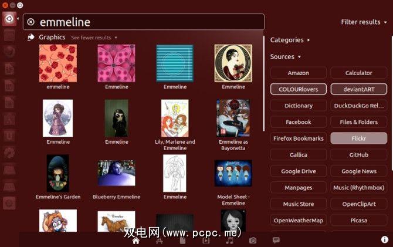Open the Social lens speech bubble icon
The height and width of the screenshot is (247, 393).
276,240
